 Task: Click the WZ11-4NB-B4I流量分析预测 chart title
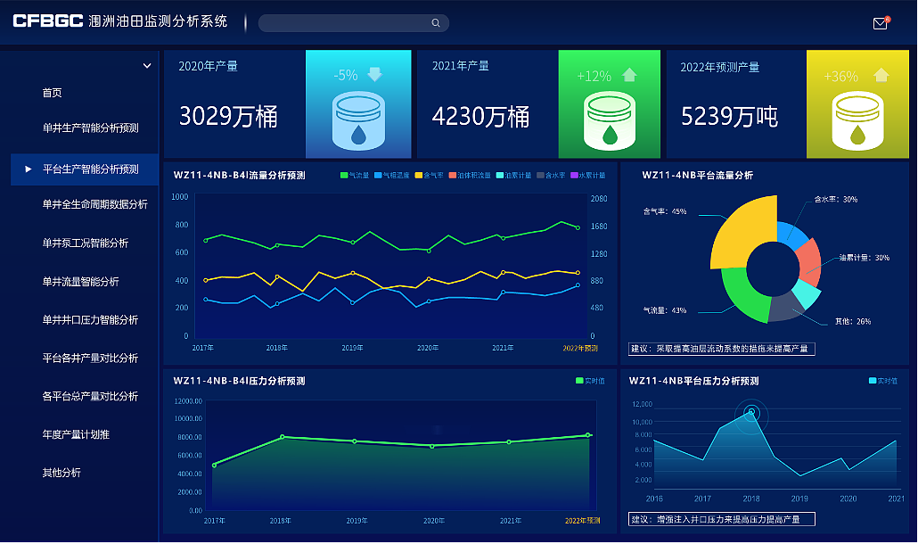[x=240, y=175]
